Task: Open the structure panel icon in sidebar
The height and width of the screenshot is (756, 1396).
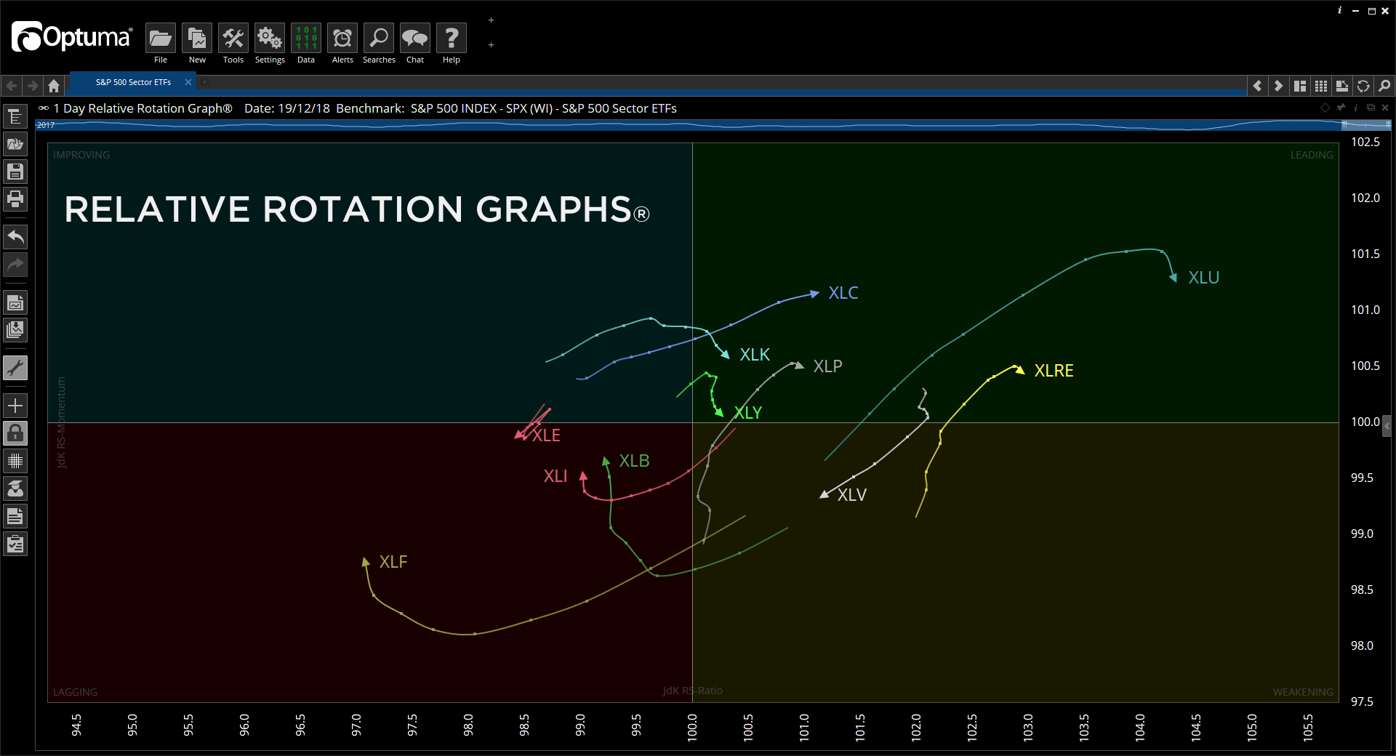Action: pyautogui.click(x=15, y=116)
